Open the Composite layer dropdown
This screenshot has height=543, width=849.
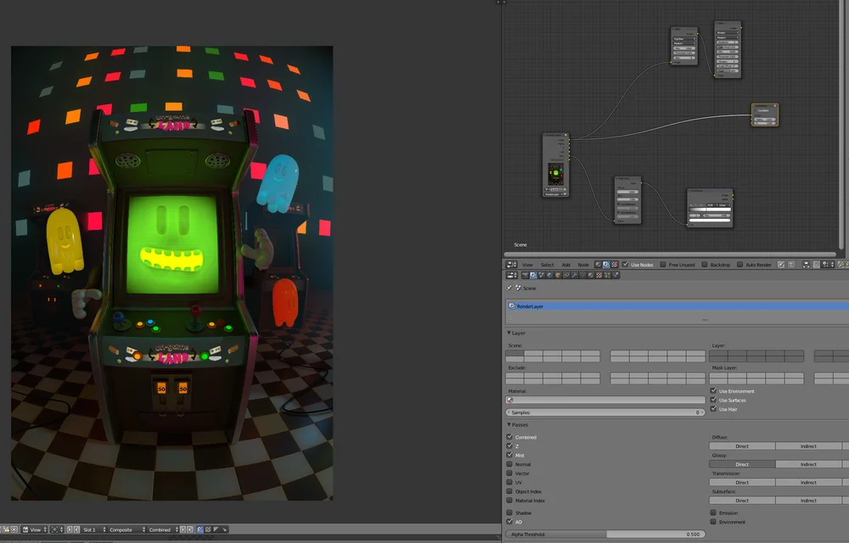click(127, 529)
